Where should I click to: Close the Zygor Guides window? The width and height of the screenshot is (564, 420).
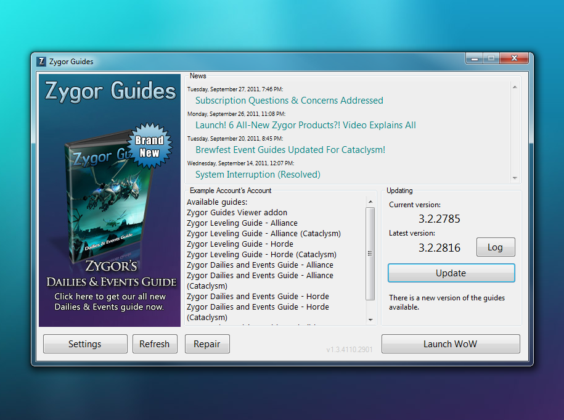[514, 58]
